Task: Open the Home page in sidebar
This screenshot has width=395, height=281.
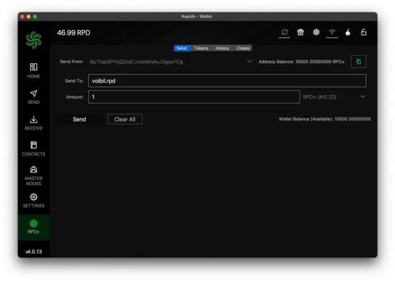Action: point(33,71)
